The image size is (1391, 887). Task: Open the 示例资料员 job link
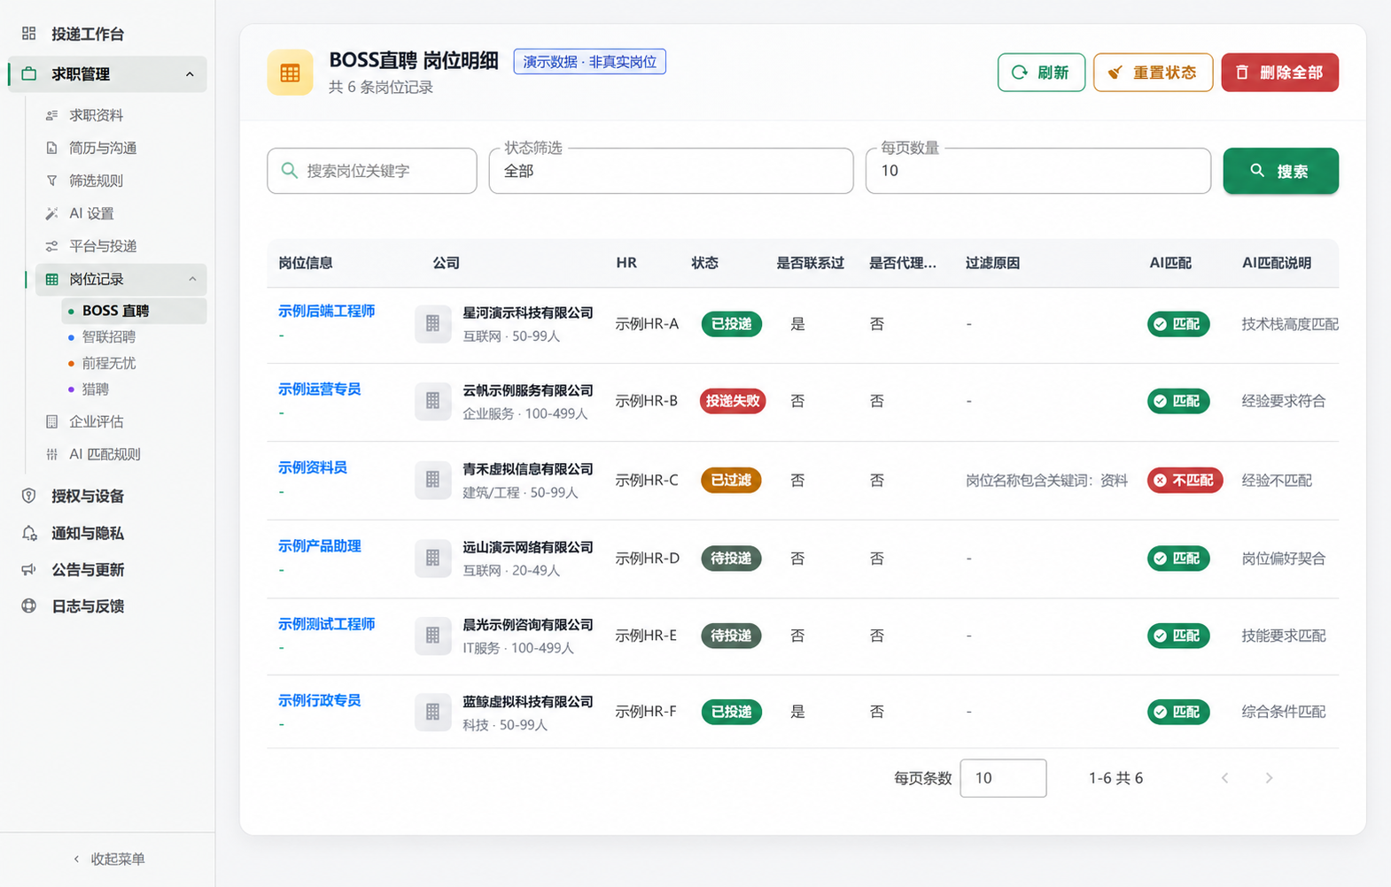pyautogui.click(x=312, y=467)
